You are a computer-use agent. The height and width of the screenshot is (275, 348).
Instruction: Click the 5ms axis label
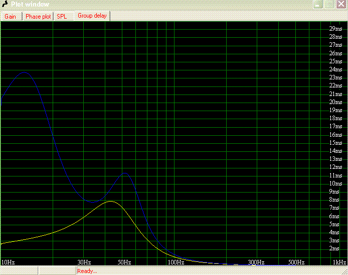tap(334, 224)
